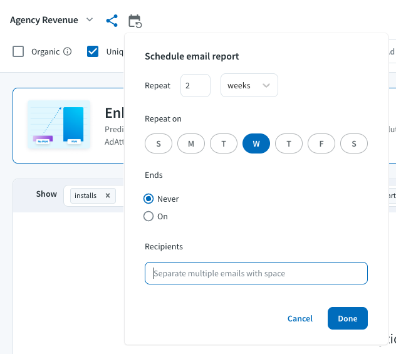The image size is (396, 354).
Task: Remove the installs tag with the x
Action: coord(108,195)
